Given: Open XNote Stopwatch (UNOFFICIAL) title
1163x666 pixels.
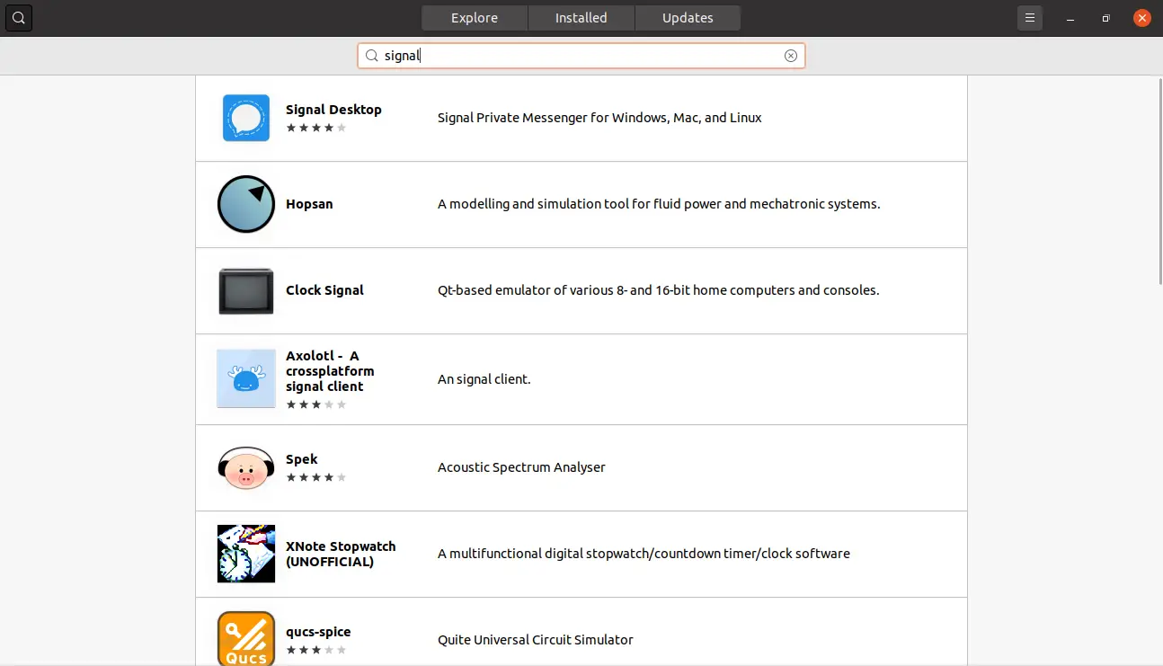Looking at the screenshot, I should [x=341, y=554].
